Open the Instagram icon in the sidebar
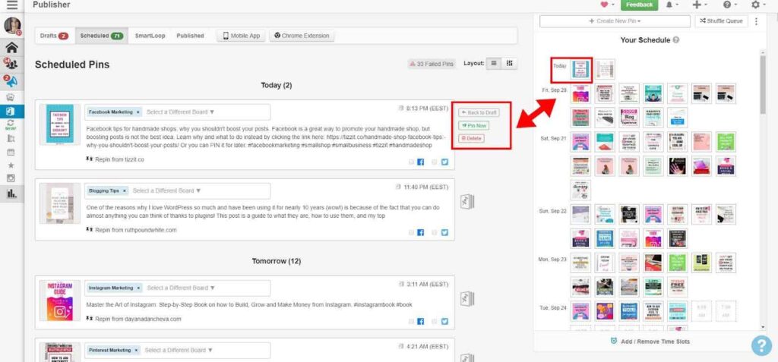This screenshot has width=778, height=362. [x=11, y=178]
